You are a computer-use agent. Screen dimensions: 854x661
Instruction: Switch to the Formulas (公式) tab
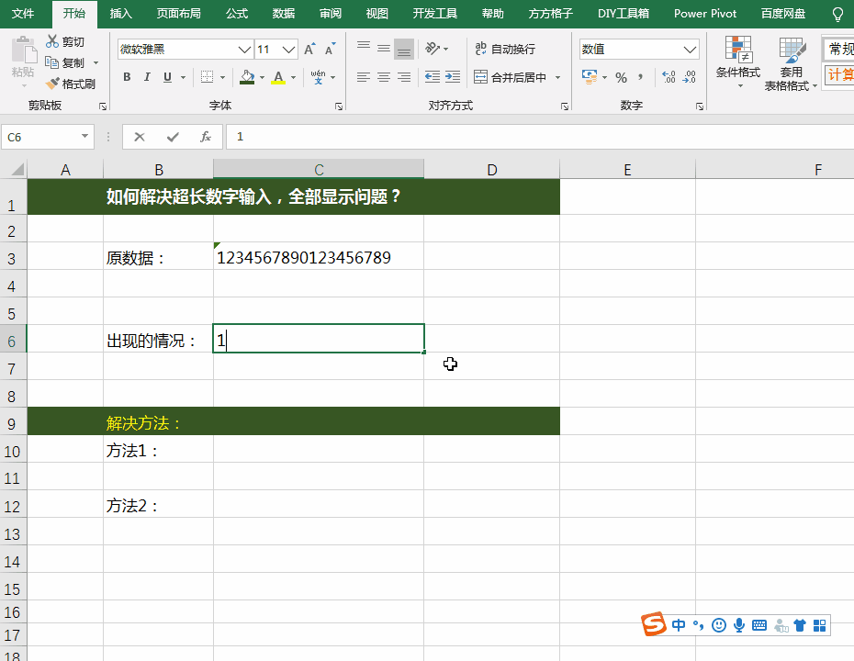[x=237, y=14]
